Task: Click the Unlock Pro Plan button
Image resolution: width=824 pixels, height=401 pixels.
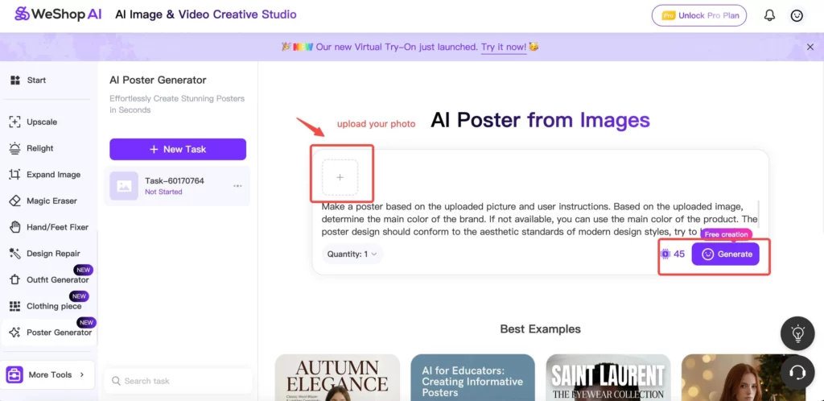Action: click(x=699, y=15)
